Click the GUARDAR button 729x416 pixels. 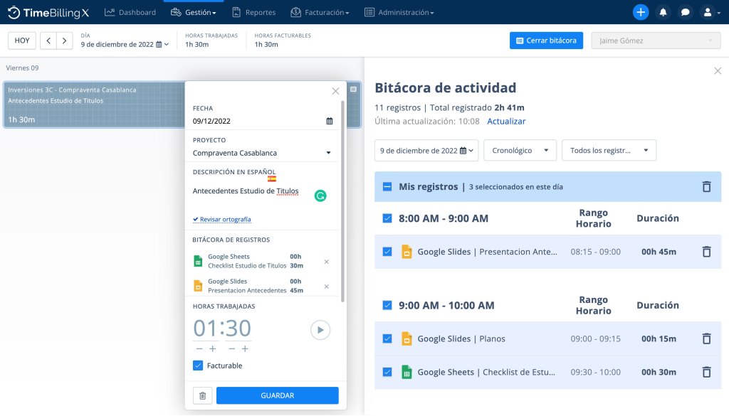[278, 395]
